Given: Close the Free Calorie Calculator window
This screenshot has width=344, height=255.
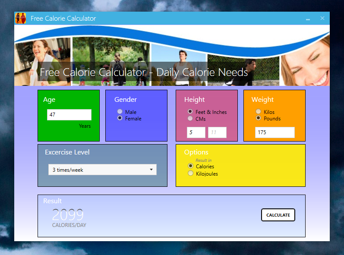Looking at the screenshot, I should [x=322, y=19].
